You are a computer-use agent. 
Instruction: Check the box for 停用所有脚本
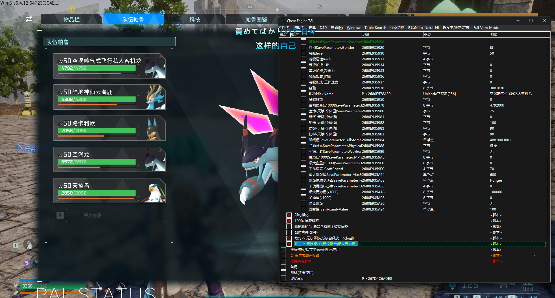tap(283, 261)
